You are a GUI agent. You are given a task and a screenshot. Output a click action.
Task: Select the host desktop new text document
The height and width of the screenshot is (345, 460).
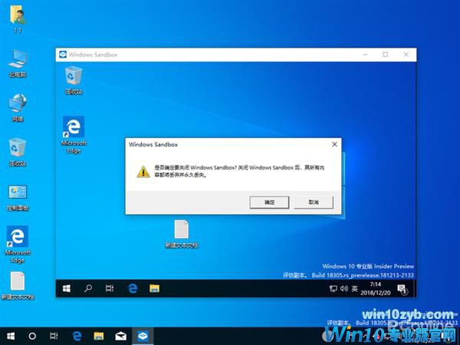coord(18,285)
